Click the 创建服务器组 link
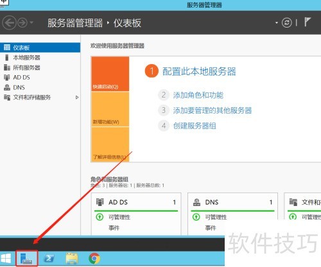 (x=195, y=126)
